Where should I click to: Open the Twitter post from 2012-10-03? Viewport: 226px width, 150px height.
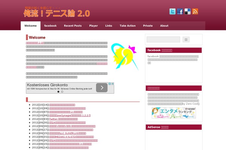[x=63, y=119]
